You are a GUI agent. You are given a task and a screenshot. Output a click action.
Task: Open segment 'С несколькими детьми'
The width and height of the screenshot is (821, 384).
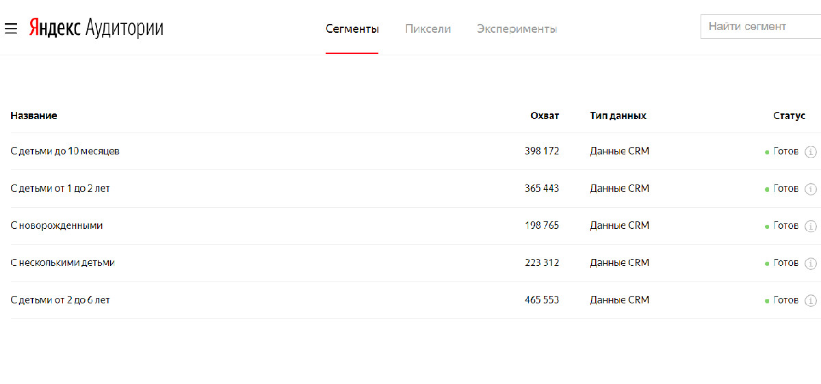tap(62, 262)
